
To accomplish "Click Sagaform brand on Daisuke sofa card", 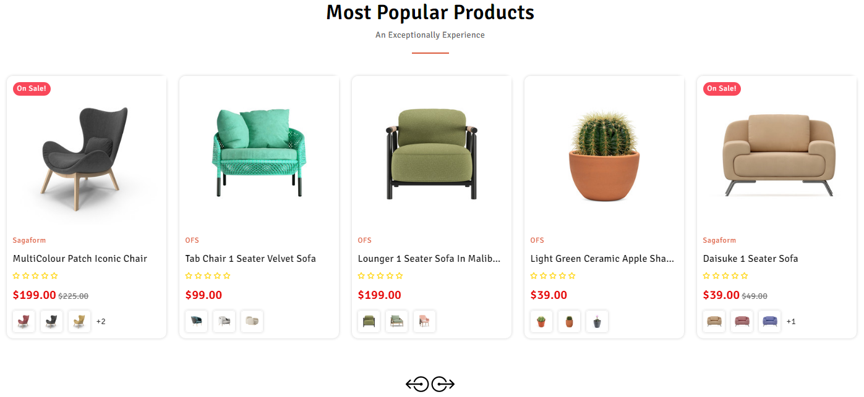I will click(x=719, y=240).
